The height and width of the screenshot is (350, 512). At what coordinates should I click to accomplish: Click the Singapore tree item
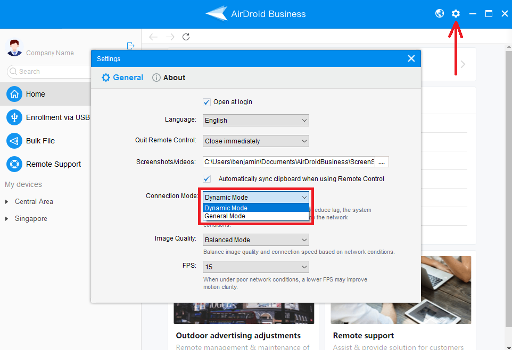click(x=31, y=219)
